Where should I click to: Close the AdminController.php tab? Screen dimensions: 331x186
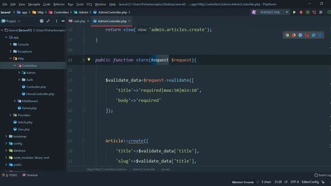(x=129, y=21)
